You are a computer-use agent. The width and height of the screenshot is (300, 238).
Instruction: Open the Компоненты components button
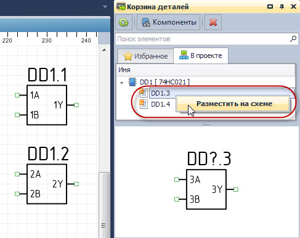[169, 22]
